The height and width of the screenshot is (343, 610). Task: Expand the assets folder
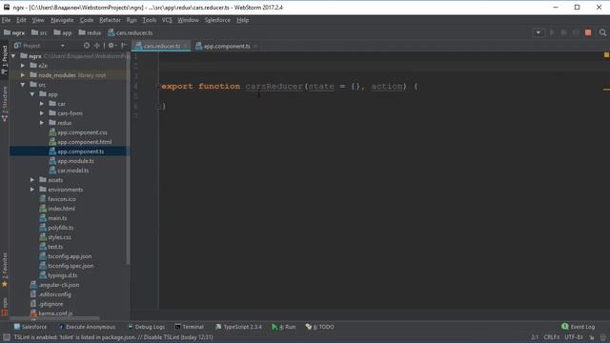(x=32, y=180)
